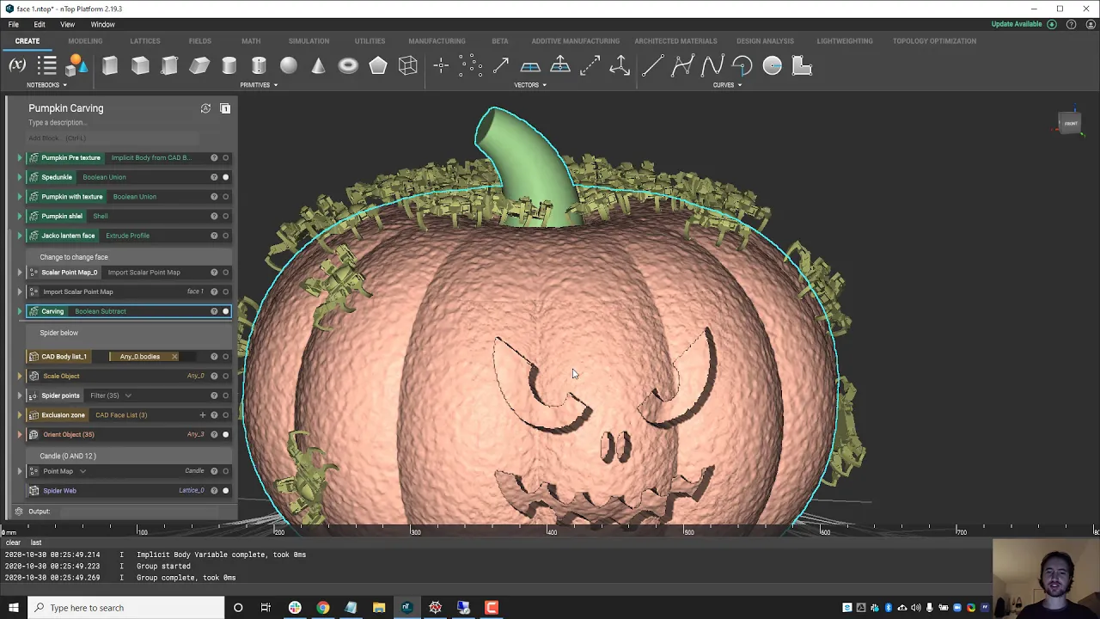Expand the Carving block
Viewport: 1100px width, 619px height.
coord(20,311)
